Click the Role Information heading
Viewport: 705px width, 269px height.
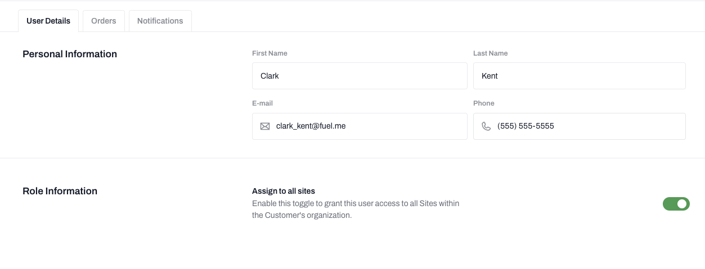[x=60, y=192]
